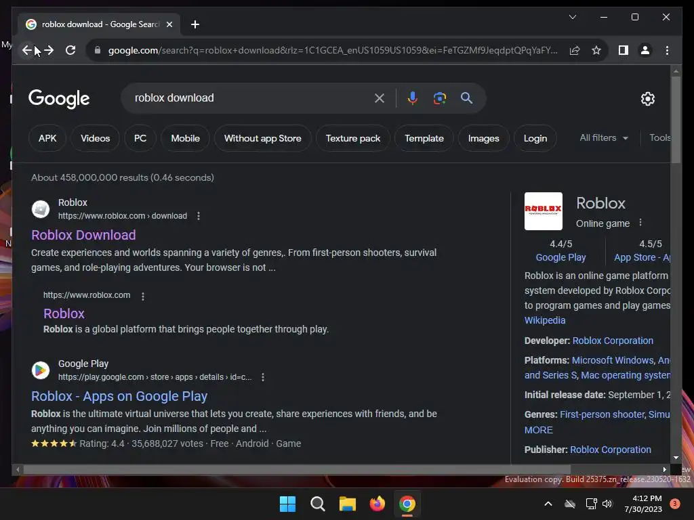Click the Google logo
Image resolution: width=694 pixels, height=520 pixels.
point(59,99)
